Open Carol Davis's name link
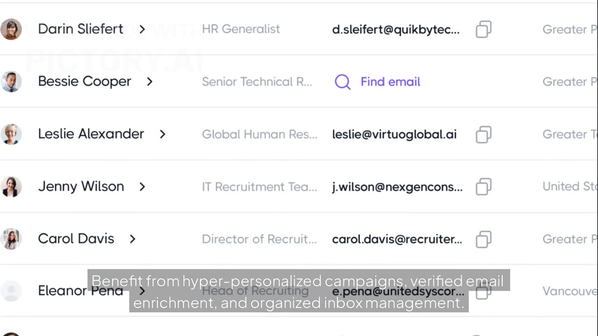This screenshot has height=336, width=598. [x=76, y=238]
